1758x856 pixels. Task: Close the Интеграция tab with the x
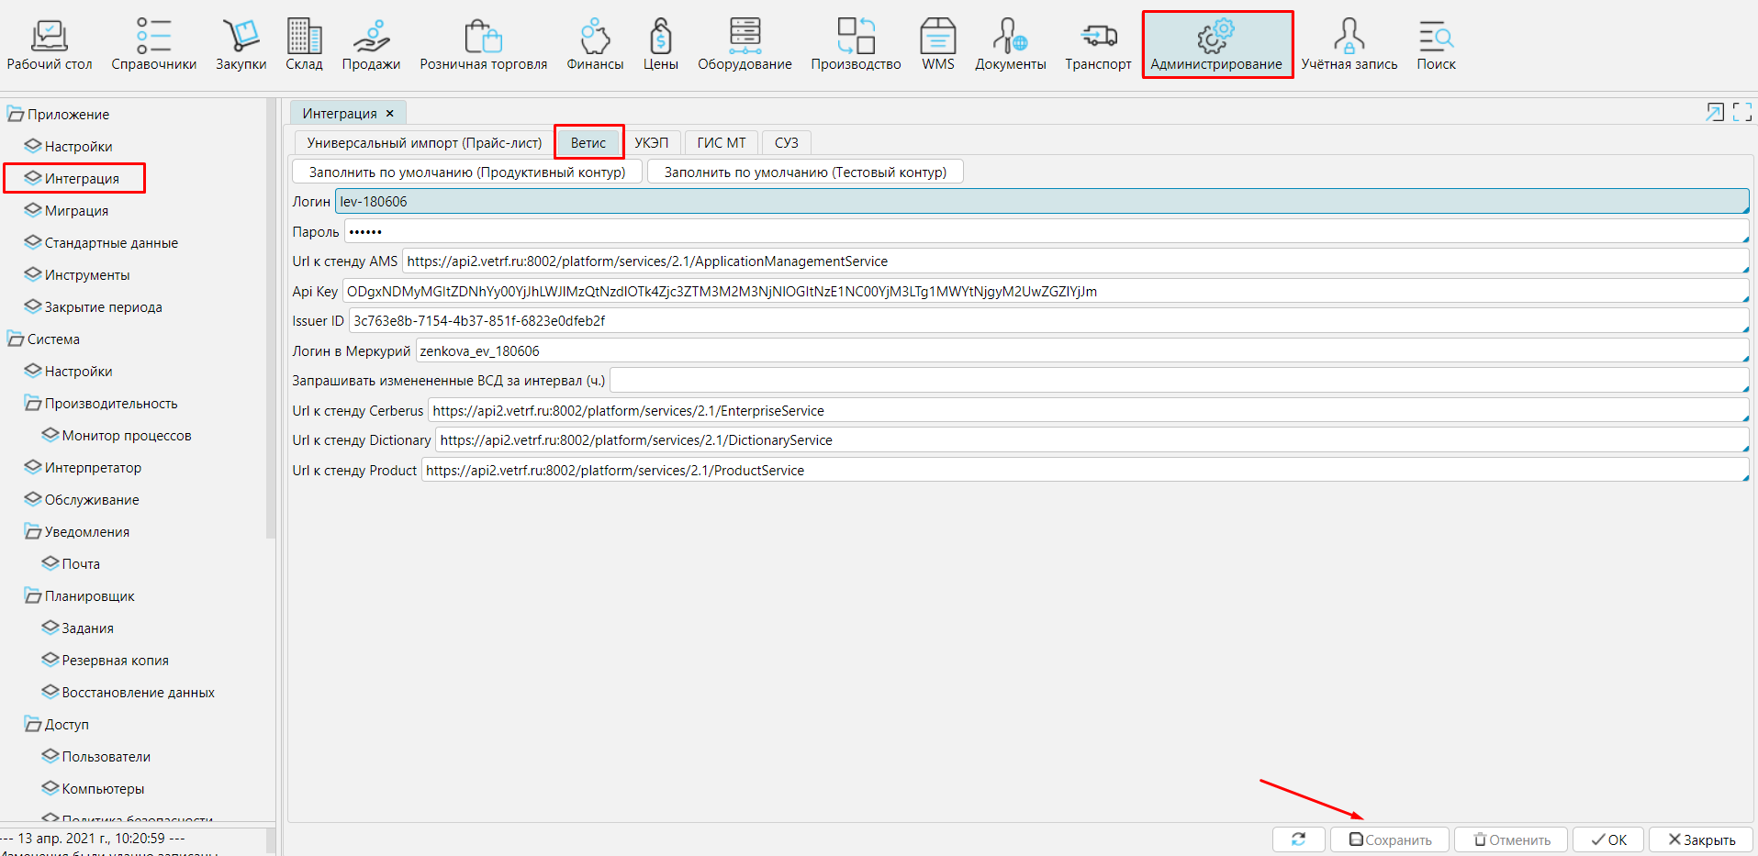click(x=390, y=114)
